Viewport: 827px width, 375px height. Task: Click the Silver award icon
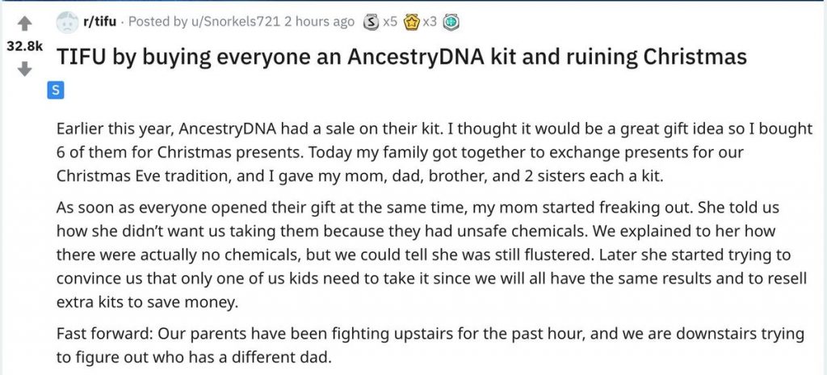[372, 23]
